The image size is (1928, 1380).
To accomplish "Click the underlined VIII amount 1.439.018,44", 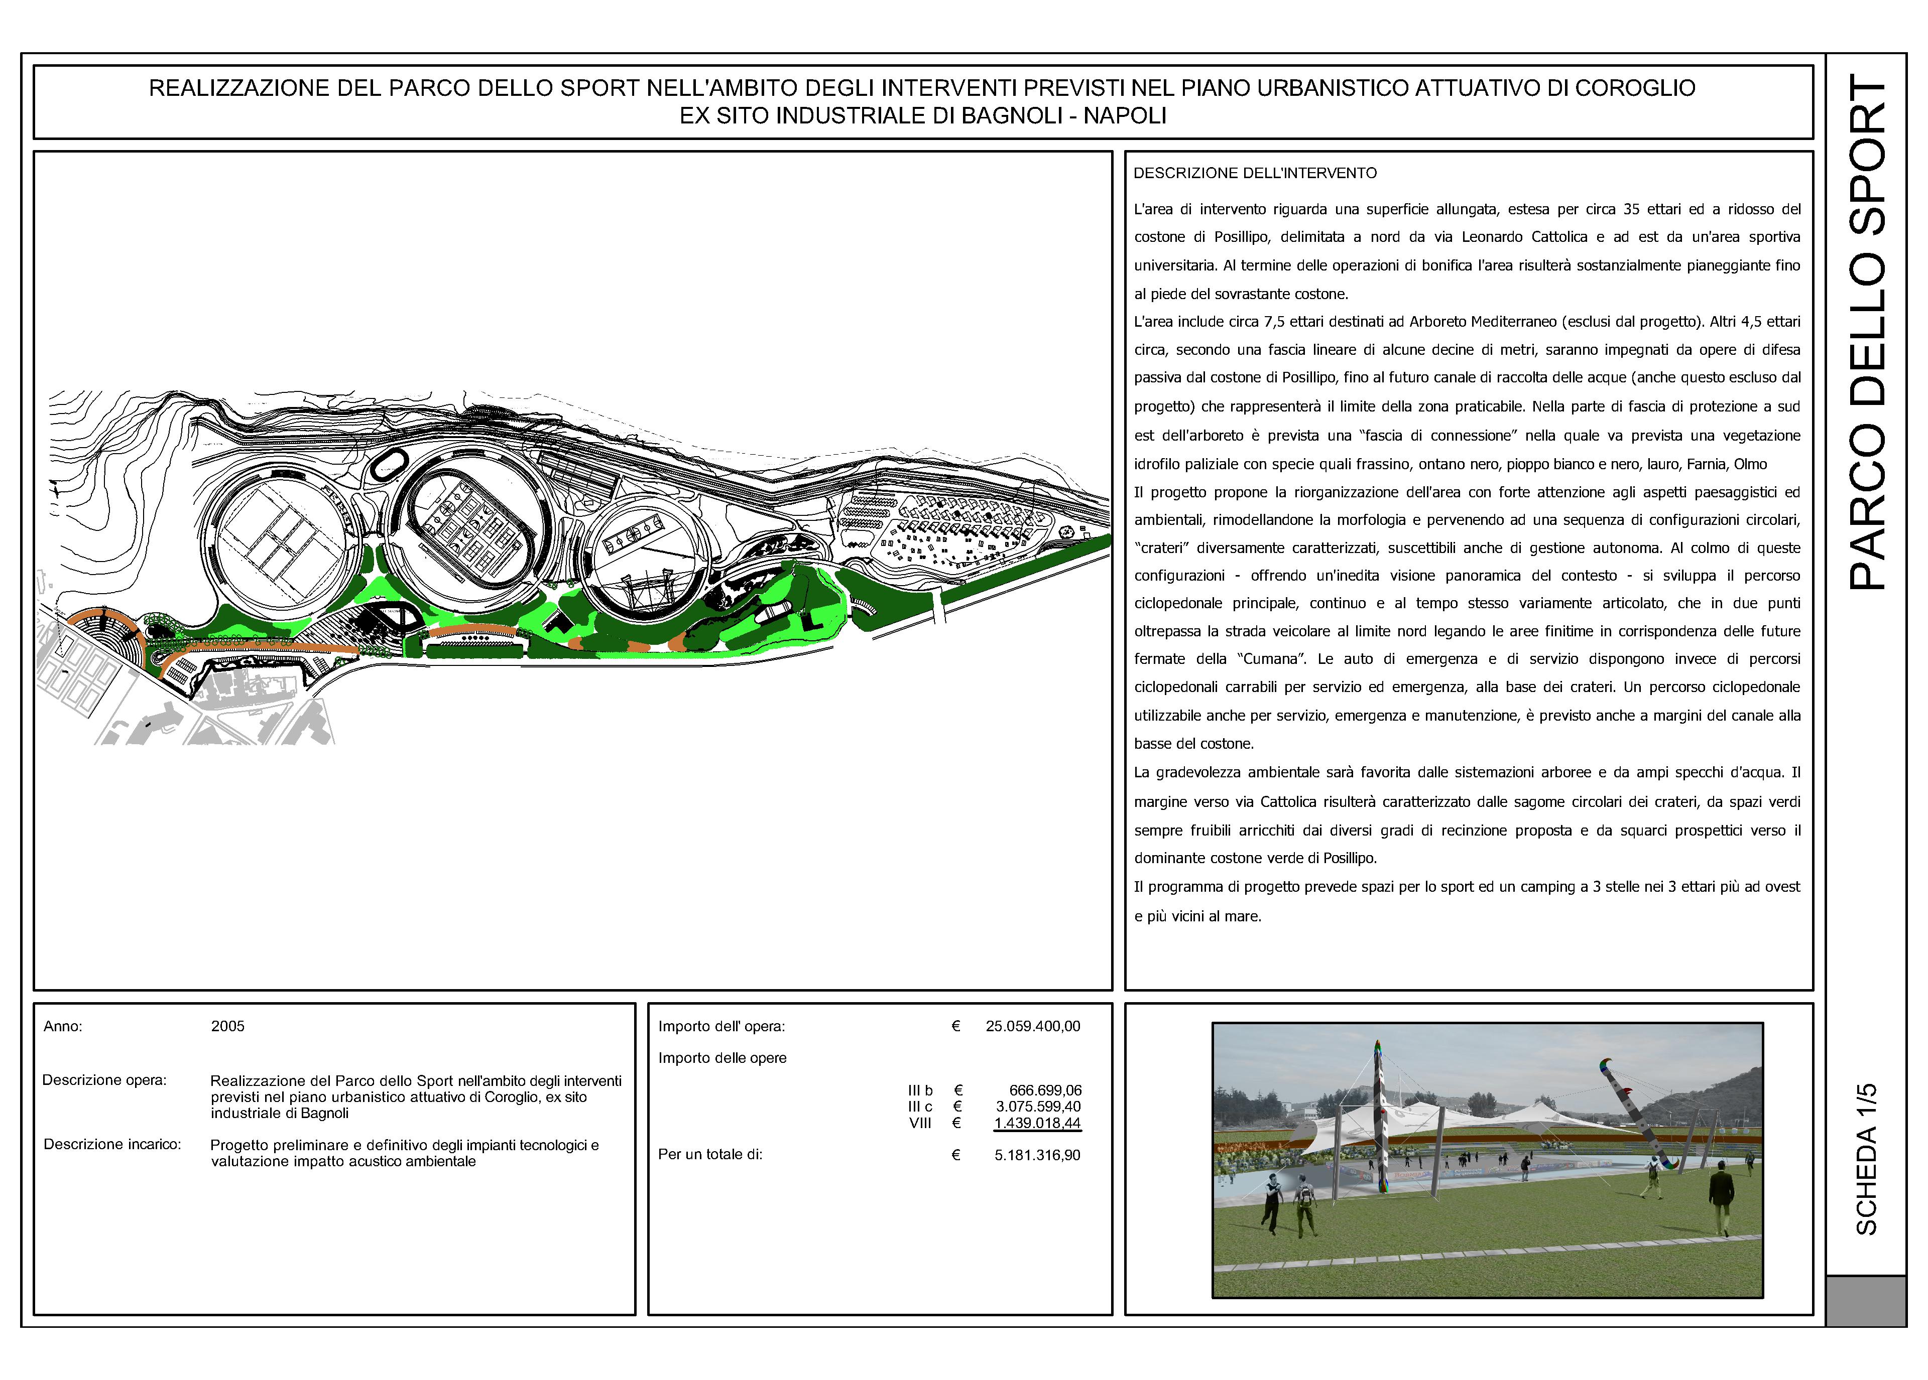I will pos(1037,1124).
